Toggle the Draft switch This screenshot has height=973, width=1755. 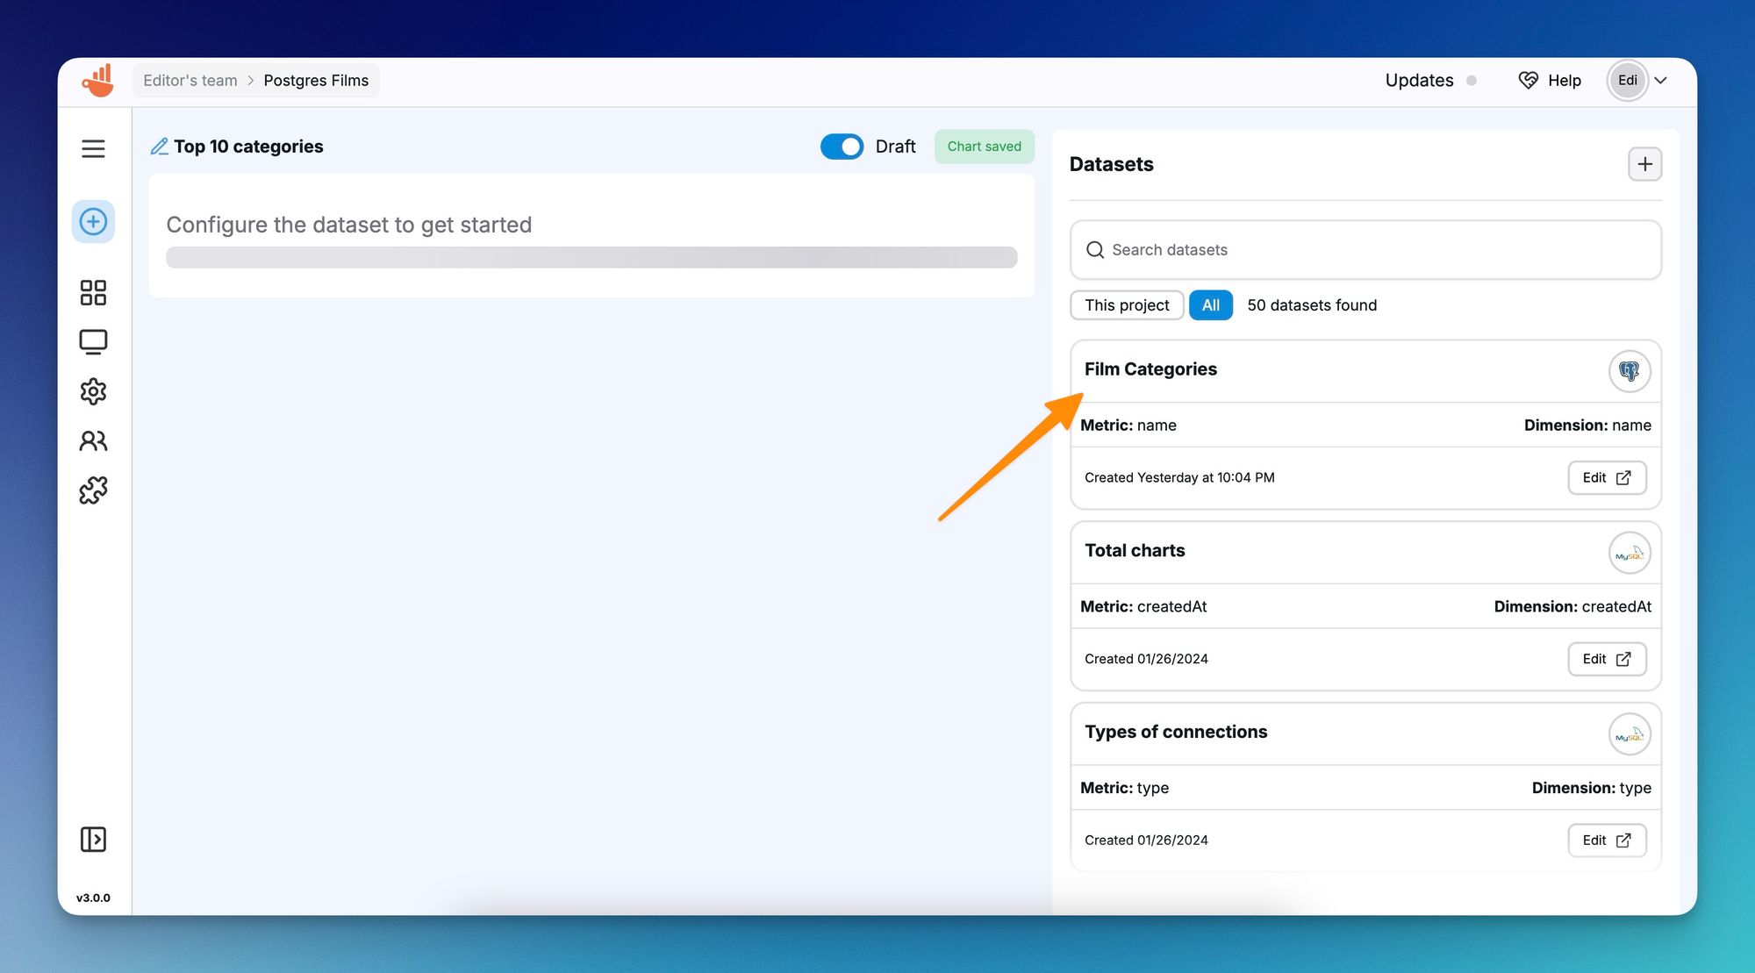pyautogui.click(x=842, y=147)
